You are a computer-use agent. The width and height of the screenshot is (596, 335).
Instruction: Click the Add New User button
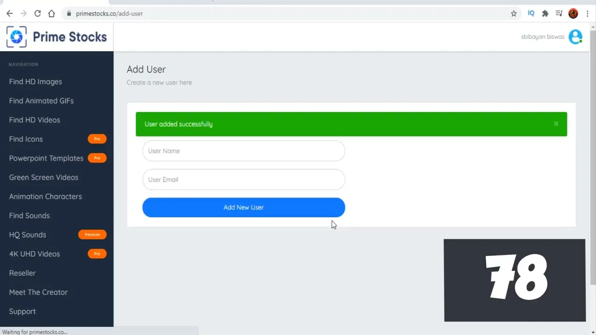(x=244, y=208)
